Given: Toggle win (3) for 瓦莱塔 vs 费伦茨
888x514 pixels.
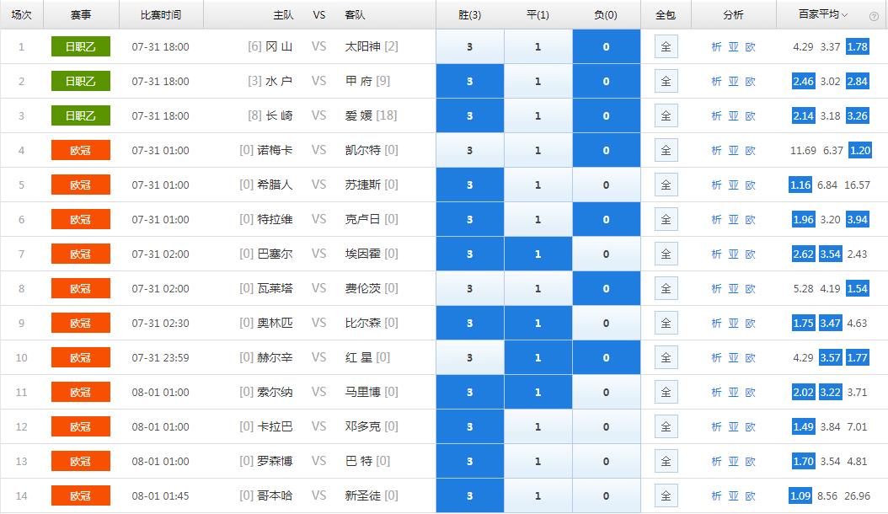Looking at the screenshot, I should tap(469, 288).
